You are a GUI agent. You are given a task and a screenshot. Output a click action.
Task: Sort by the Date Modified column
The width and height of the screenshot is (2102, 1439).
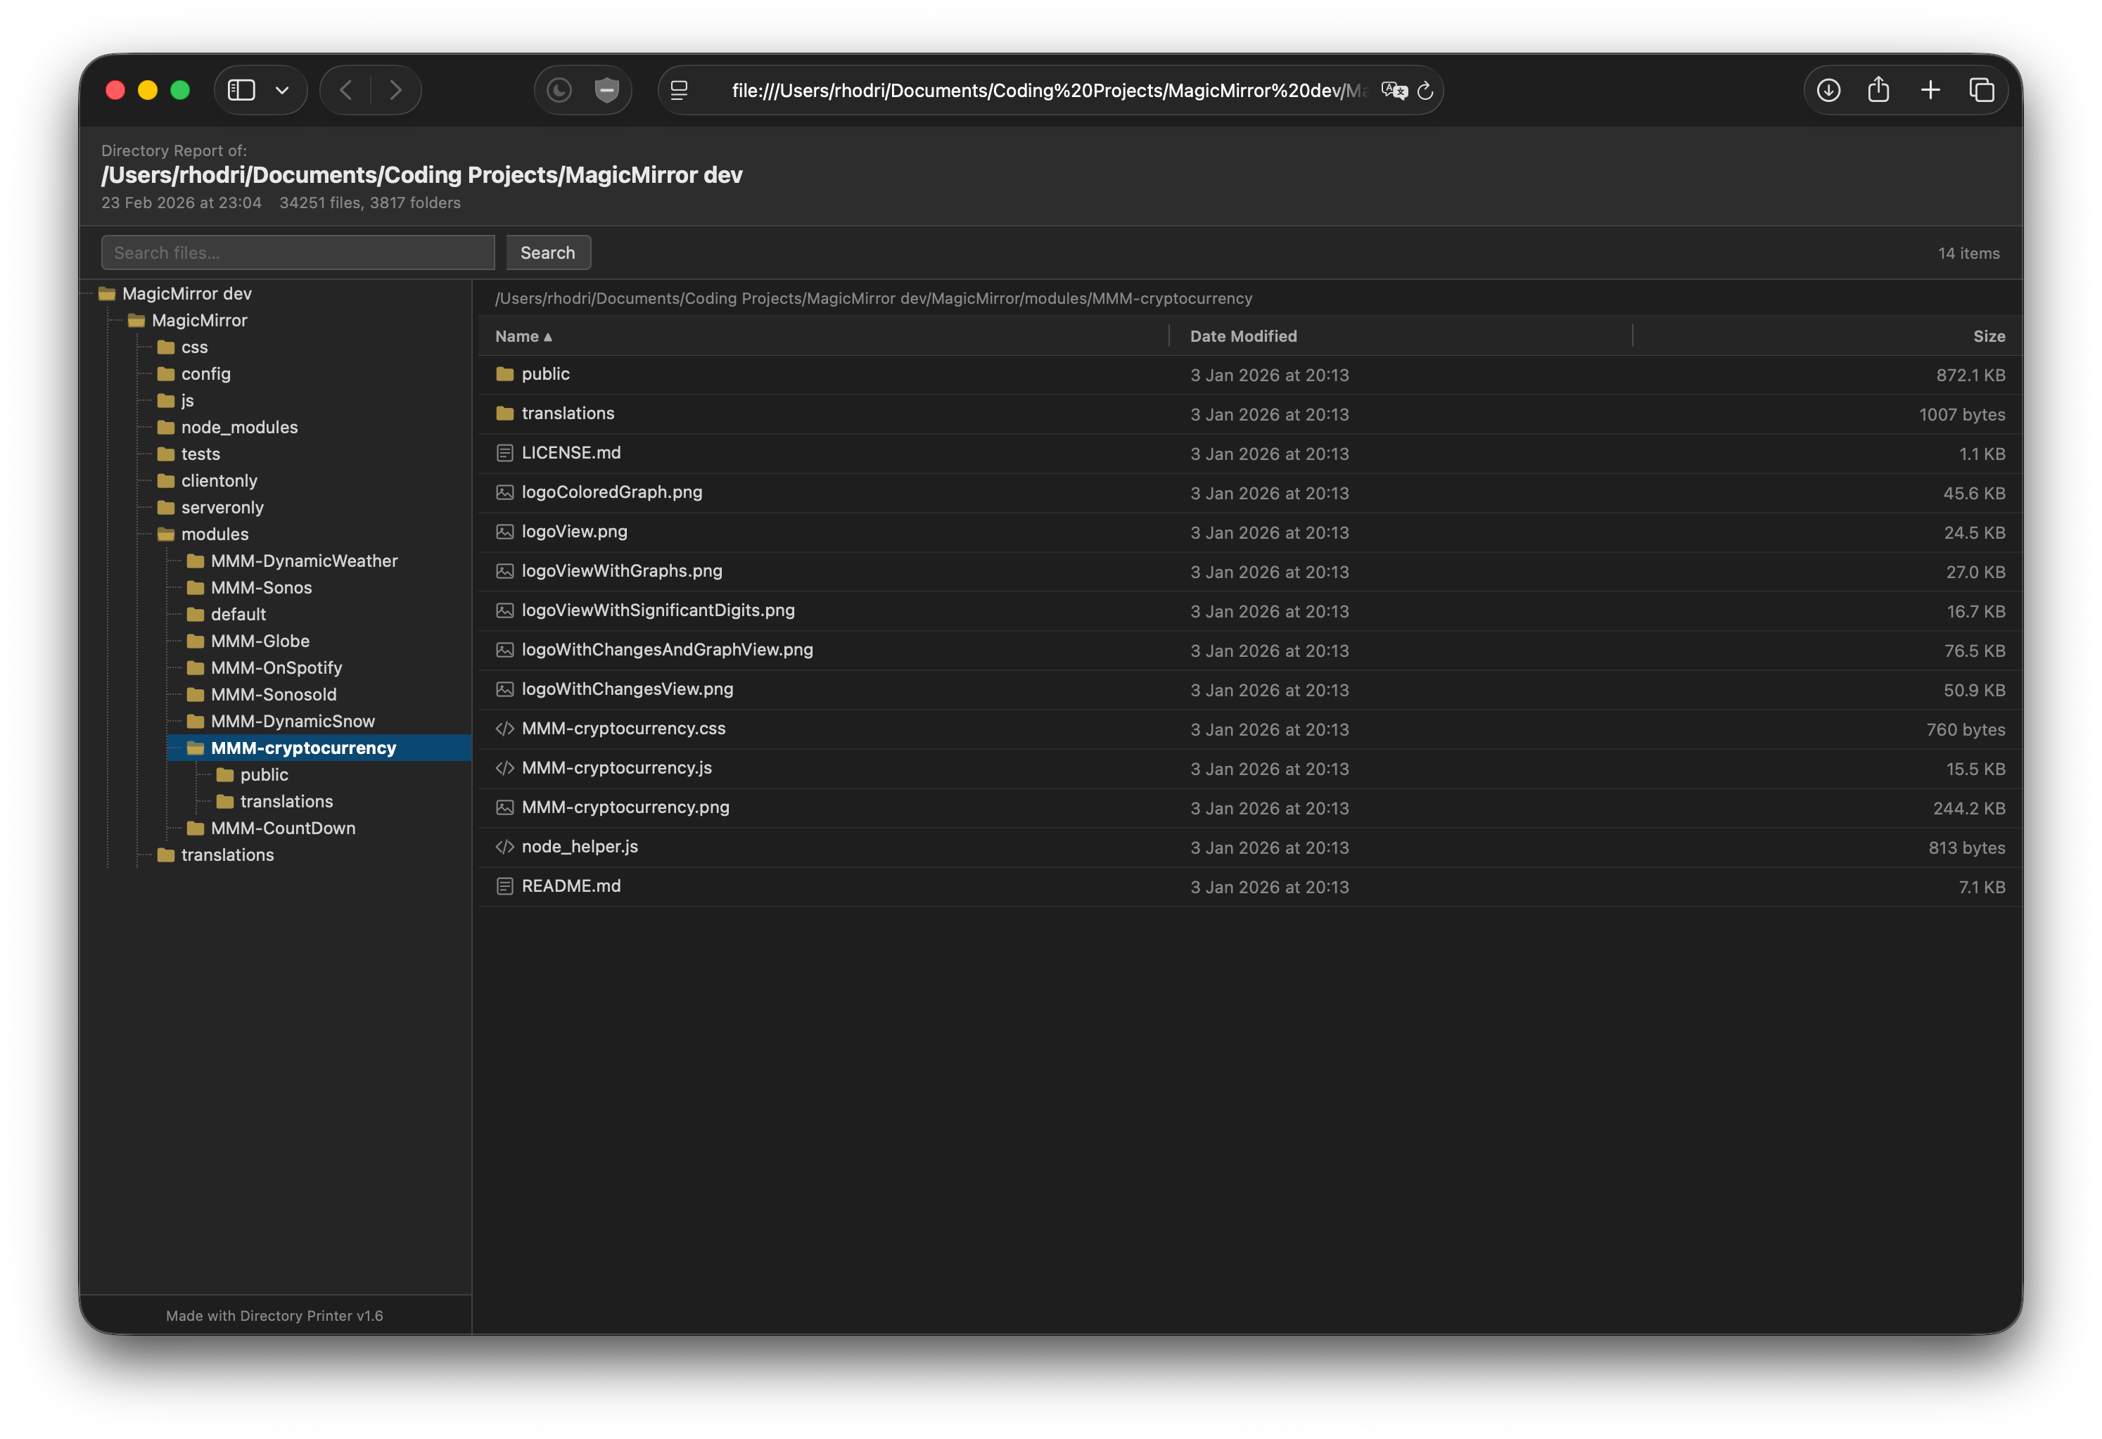[x=1243, y=336]
